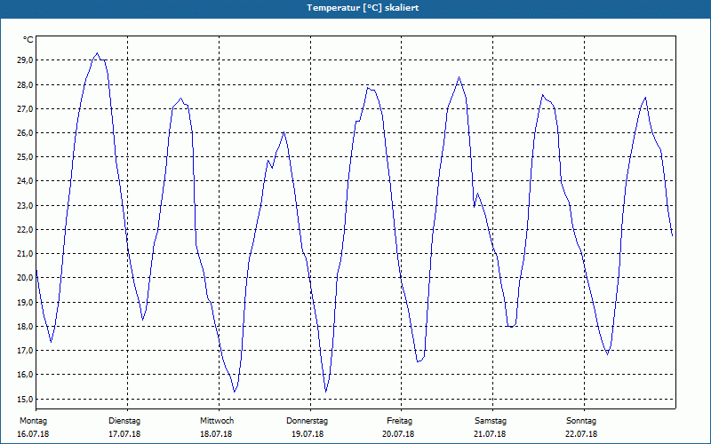The height and width of the screenshot is (444, 711).
Task: Click the 17,0 axis label
Action: click(24, 351)
